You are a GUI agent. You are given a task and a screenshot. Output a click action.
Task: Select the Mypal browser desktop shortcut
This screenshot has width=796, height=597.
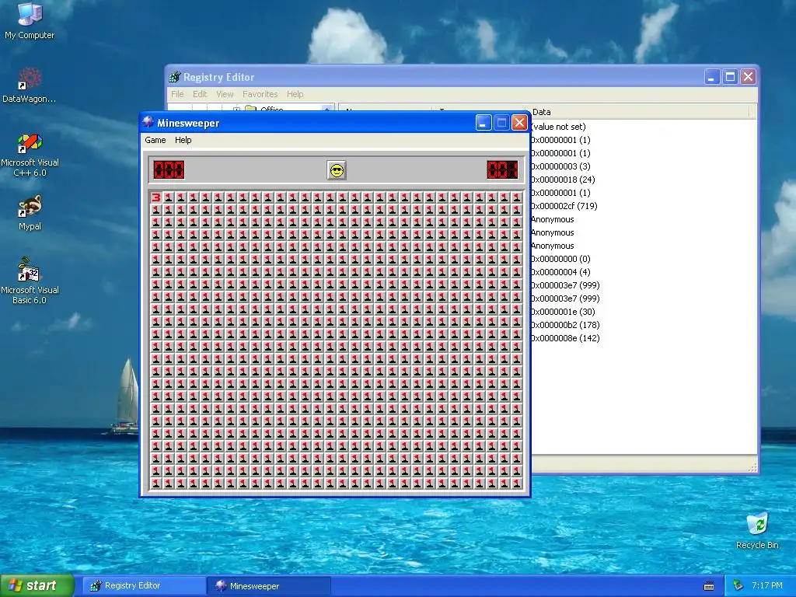(30, 213)
